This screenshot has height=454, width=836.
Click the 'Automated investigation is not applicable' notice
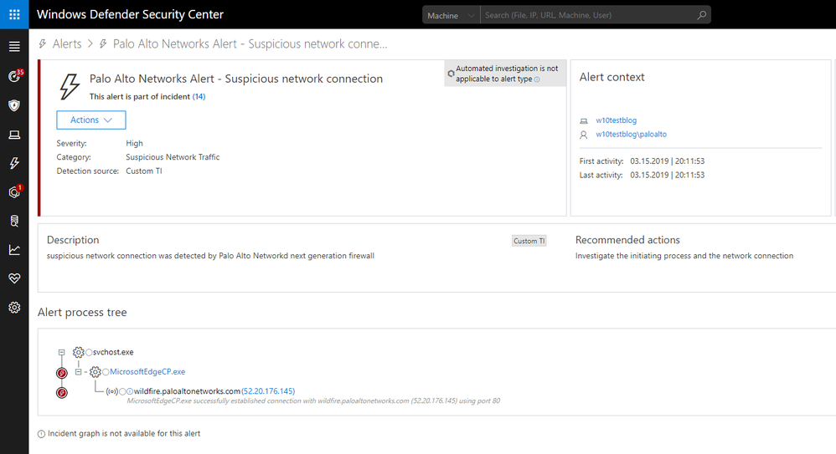505,74
